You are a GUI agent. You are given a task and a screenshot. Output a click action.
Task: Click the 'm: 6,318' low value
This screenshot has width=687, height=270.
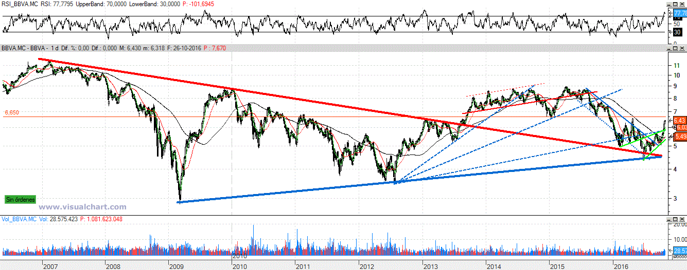tap(154, 48)
